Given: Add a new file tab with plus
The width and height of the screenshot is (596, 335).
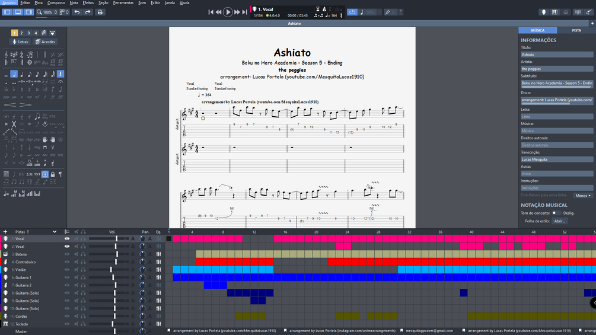Looking at the screenshot, I should [592, 23].
